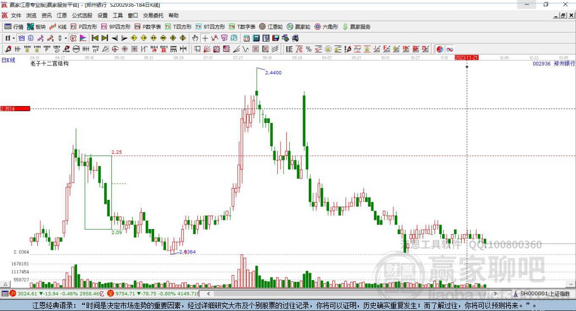Click the first yellow diamond arrow icon
576x311 pixels.
134,38
